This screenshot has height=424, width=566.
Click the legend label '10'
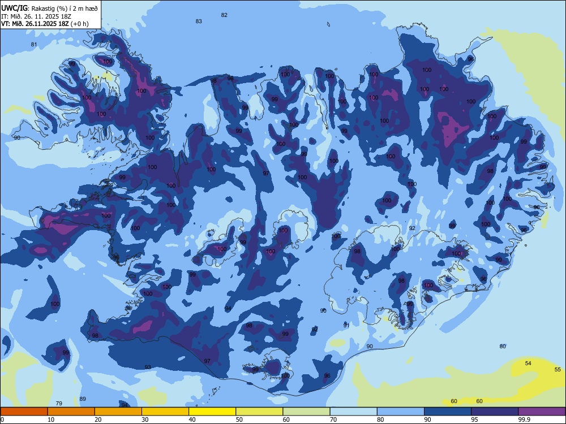click(52, 419)
